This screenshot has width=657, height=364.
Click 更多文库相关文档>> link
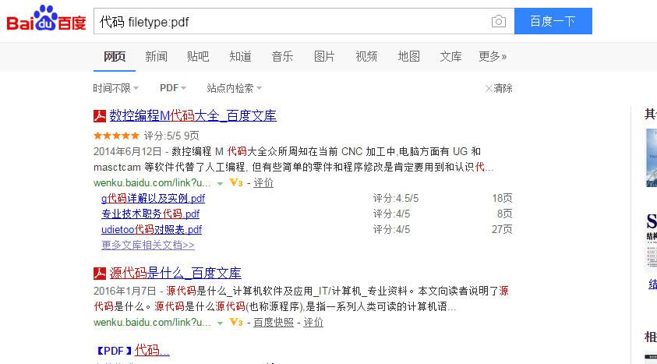click(148, 245)
